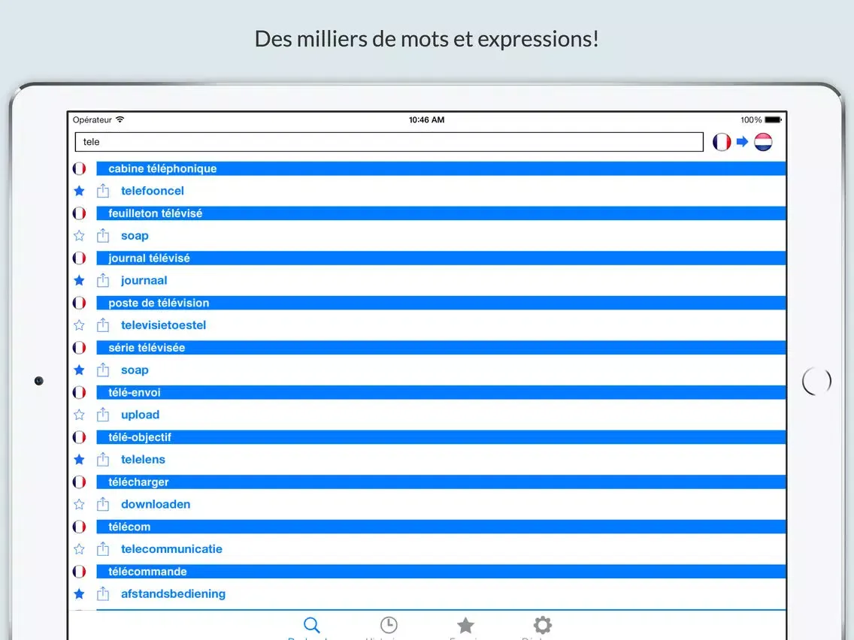The image size is (854, 640).
Task: Tap French flag beside 'télé-envoi'
Action: click(x=79, y=392)
